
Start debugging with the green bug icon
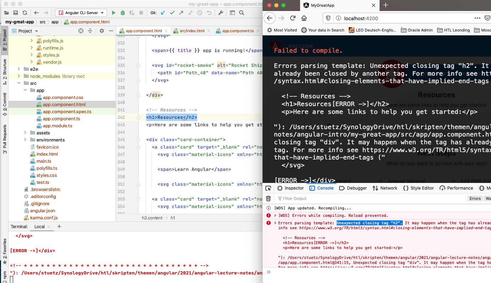coord(123,13)
